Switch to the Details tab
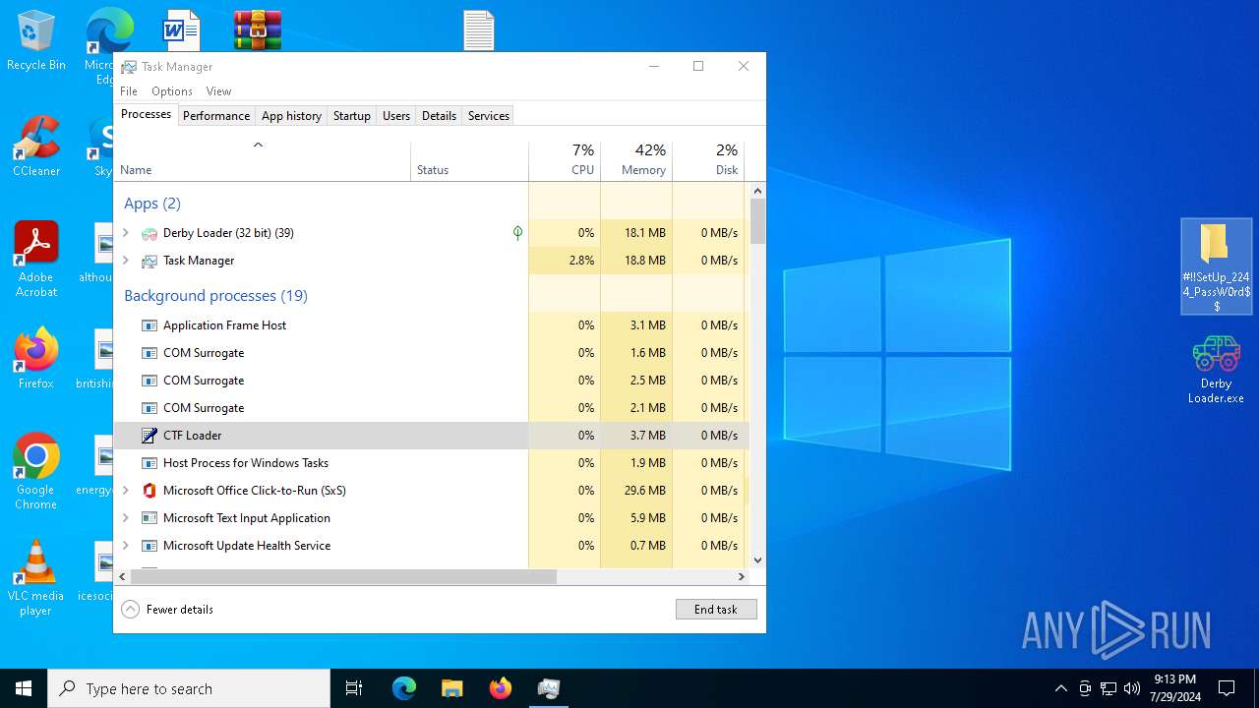1259x708 pixels. [x=439, y=116]
